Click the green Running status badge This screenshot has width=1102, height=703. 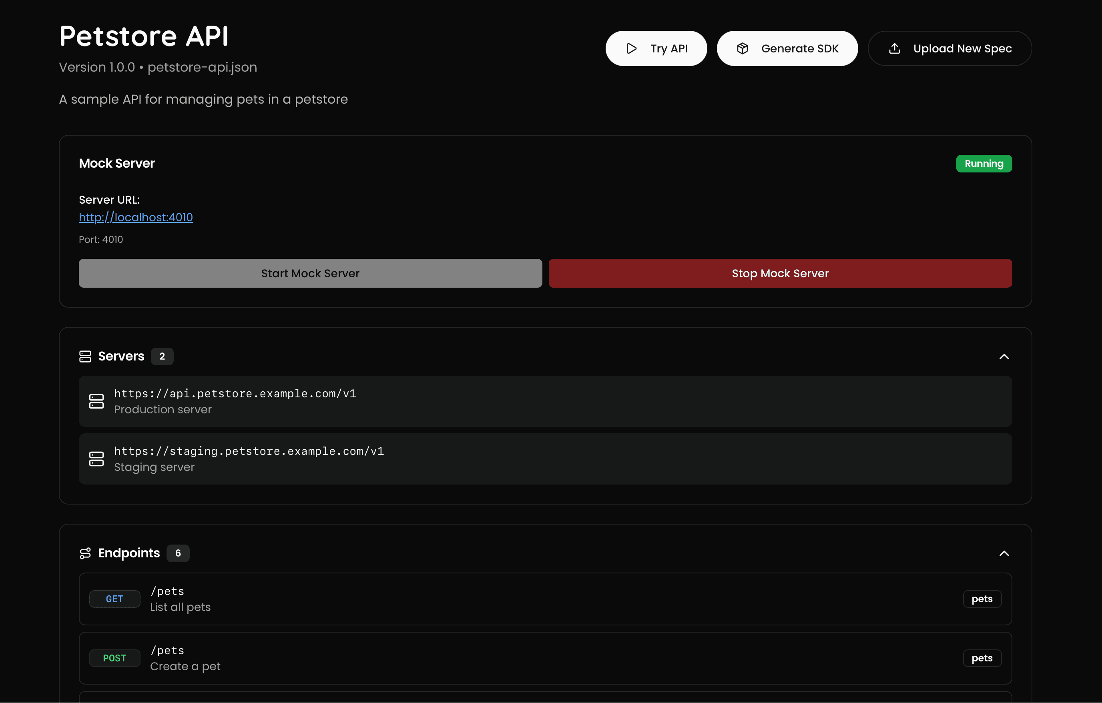[984, 164]
